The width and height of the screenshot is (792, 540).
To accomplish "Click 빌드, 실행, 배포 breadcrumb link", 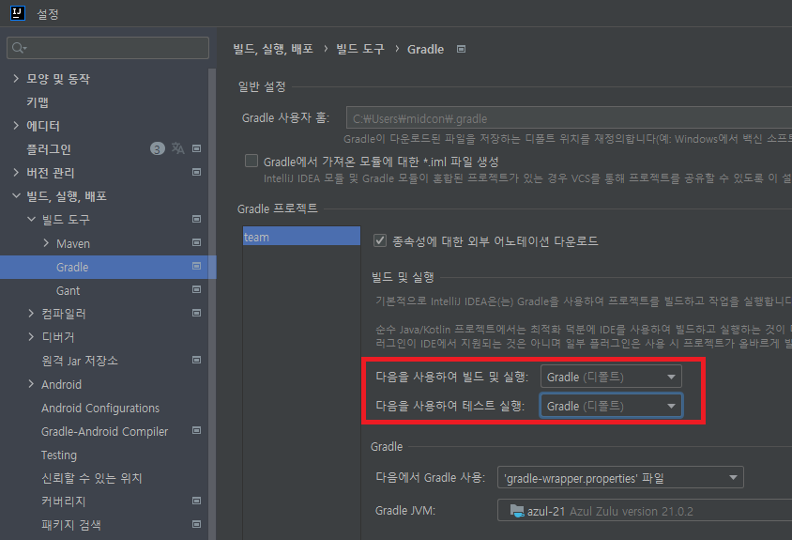I will (273, 49).
